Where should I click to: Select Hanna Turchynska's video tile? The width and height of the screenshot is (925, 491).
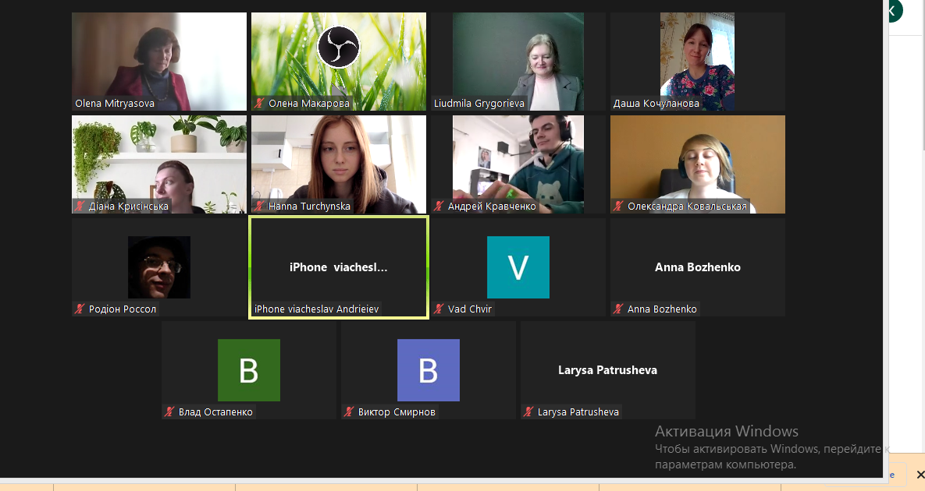coord(339,164)
